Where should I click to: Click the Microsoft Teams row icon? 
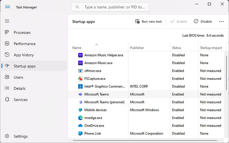[x=80, y=94]
